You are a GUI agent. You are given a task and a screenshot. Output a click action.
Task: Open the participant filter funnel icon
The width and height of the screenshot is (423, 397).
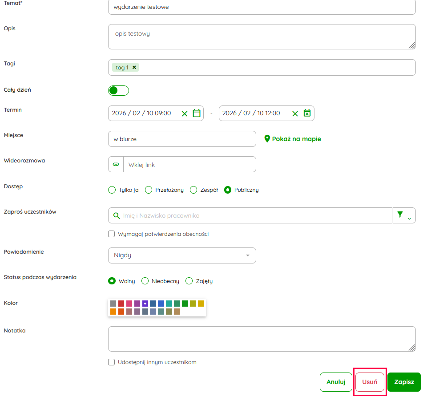click(x=400, y=215)
